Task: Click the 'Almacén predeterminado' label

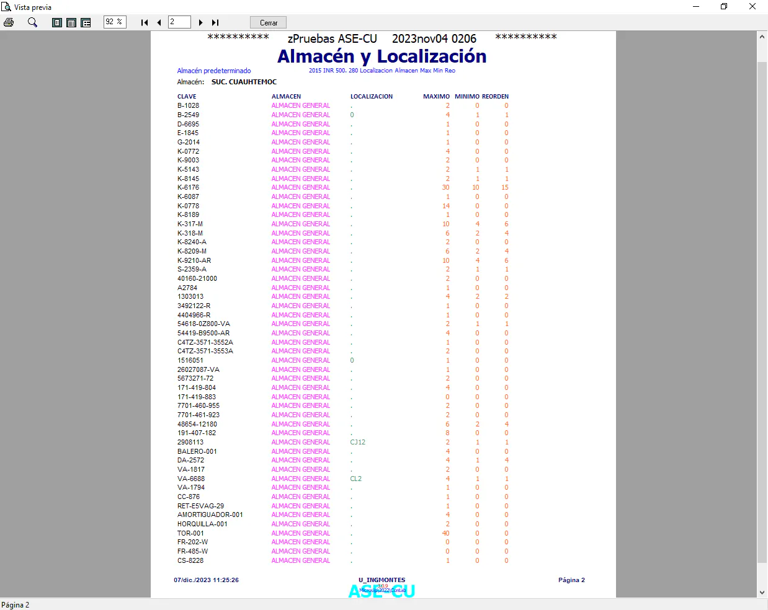Action: click(x=214, y=71)
